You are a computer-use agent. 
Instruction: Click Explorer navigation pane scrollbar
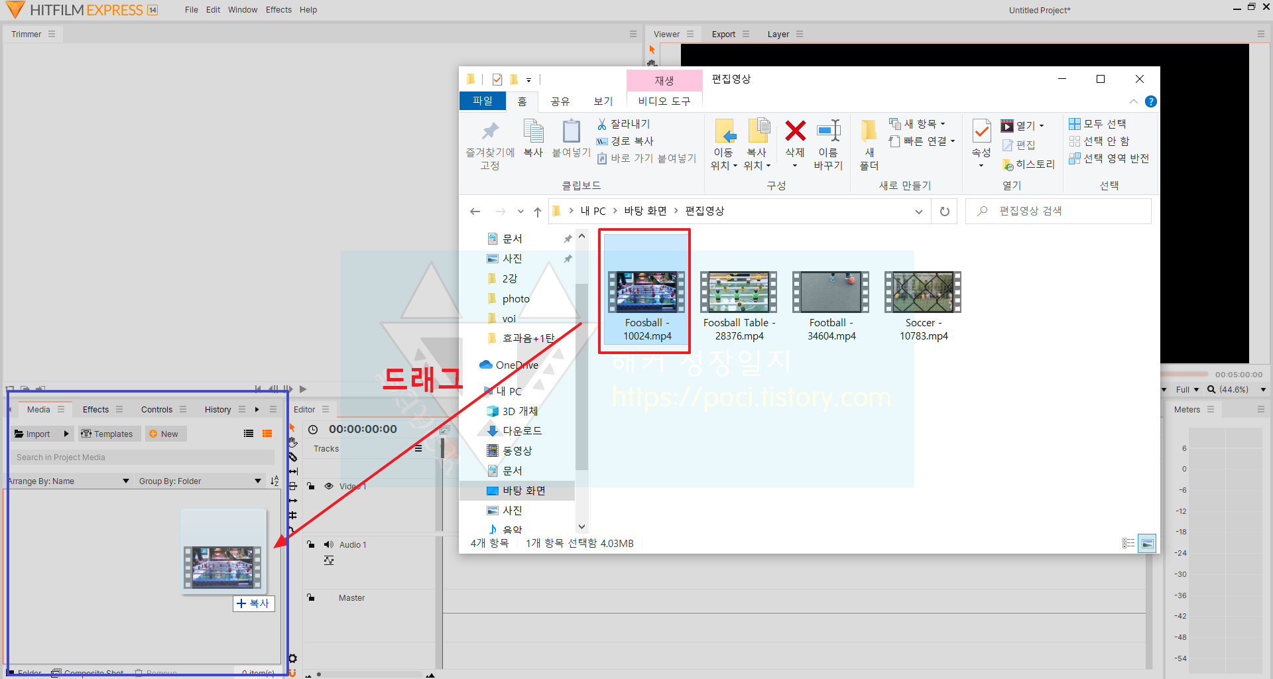point(581,378)
